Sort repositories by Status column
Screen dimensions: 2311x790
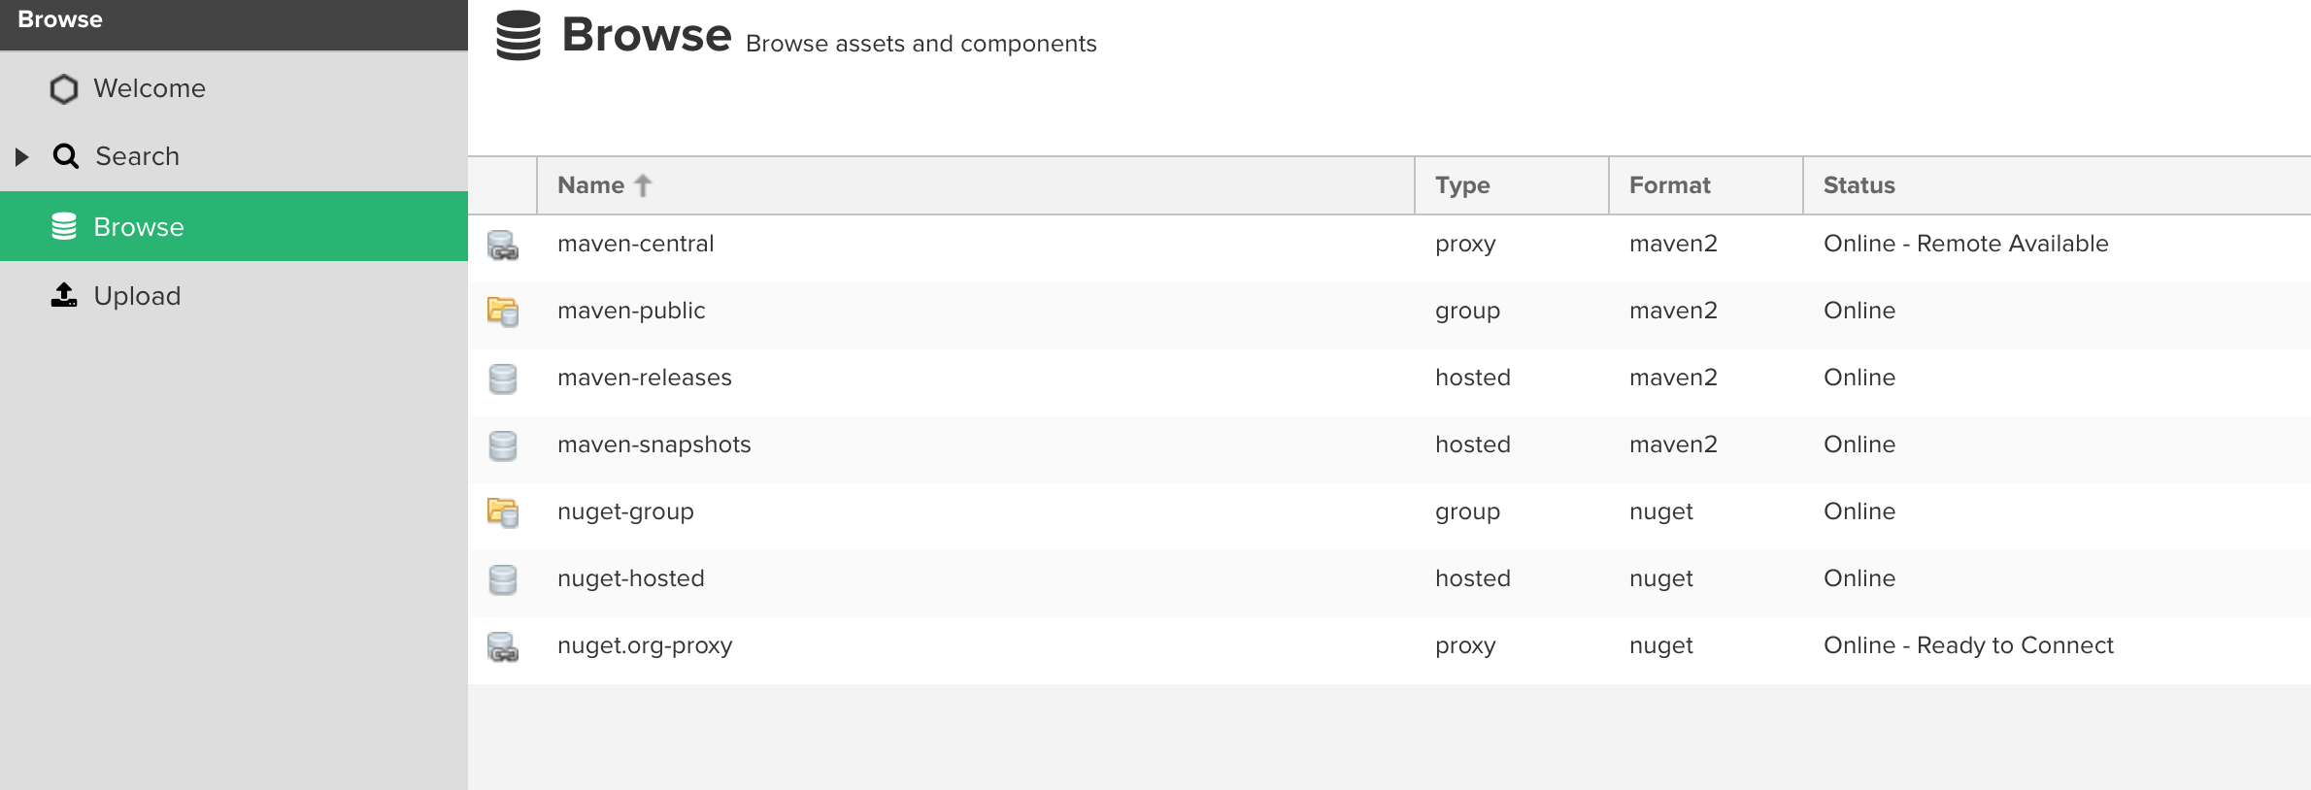pyautogui.click(x=1859, y=185)
